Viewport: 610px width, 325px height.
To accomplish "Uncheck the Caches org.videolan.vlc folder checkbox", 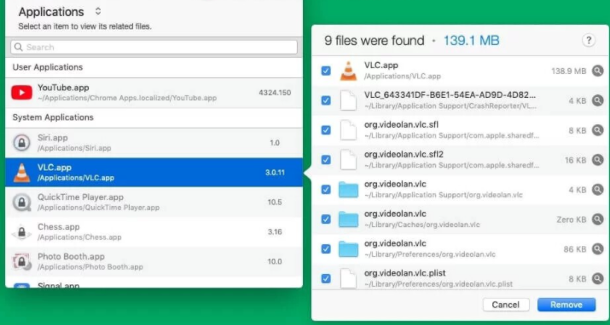I will [326, 220].
